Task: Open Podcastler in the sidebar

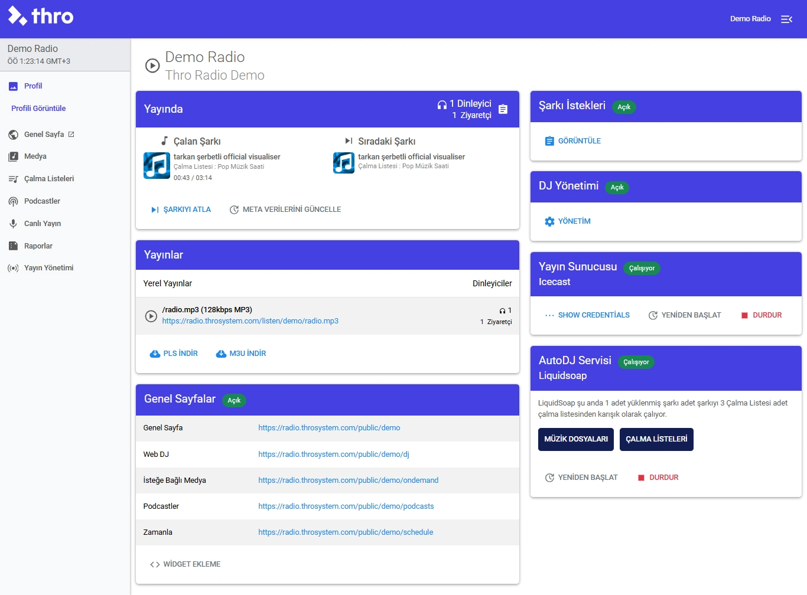Action: pos(65,201)
